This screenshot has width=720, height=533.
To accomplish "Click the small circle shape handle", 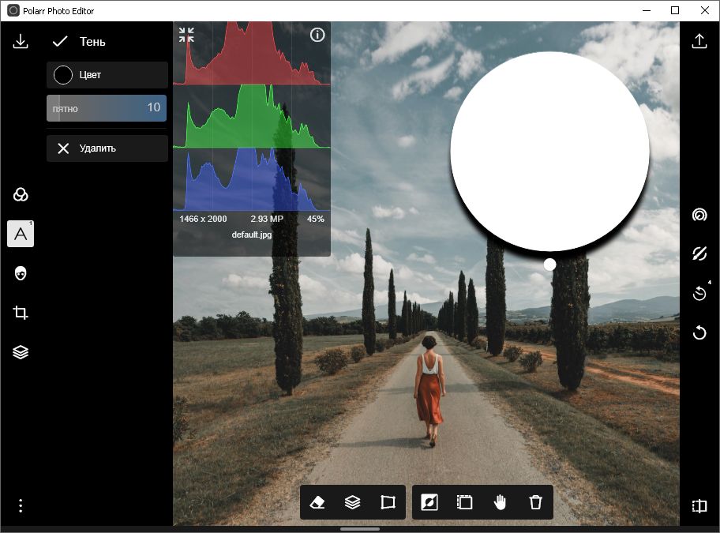I will coord(549,265).
